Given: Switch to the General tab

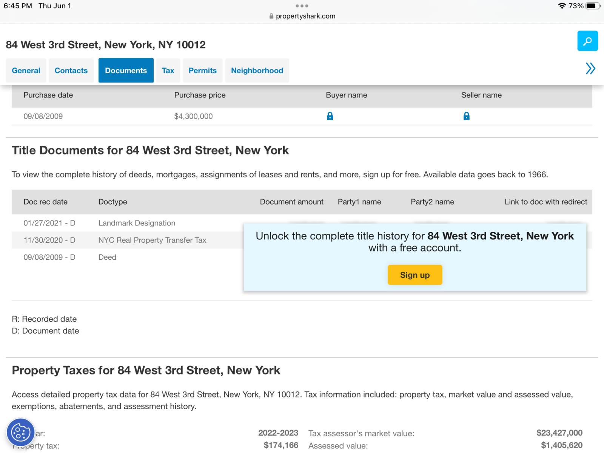Looking at the screenshot, I should [x=26, y=71].
